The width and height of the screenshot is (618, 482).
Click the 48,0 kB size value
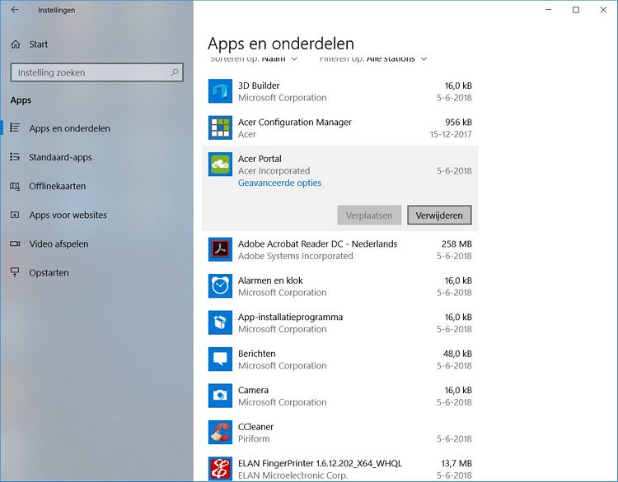[457, 354]
